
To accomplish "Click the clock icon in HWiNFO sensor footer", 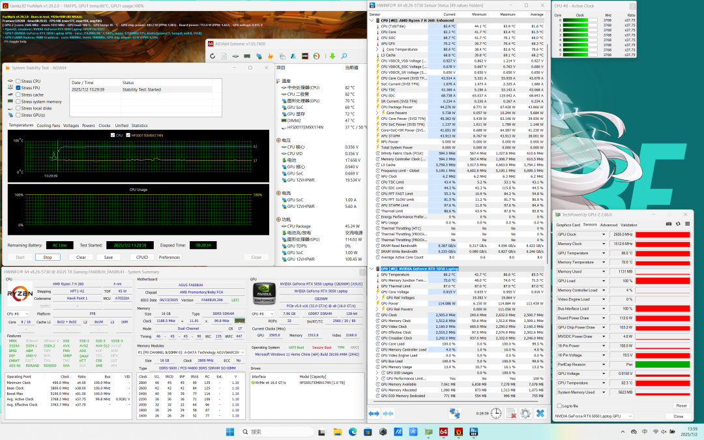I will point(495,413).
